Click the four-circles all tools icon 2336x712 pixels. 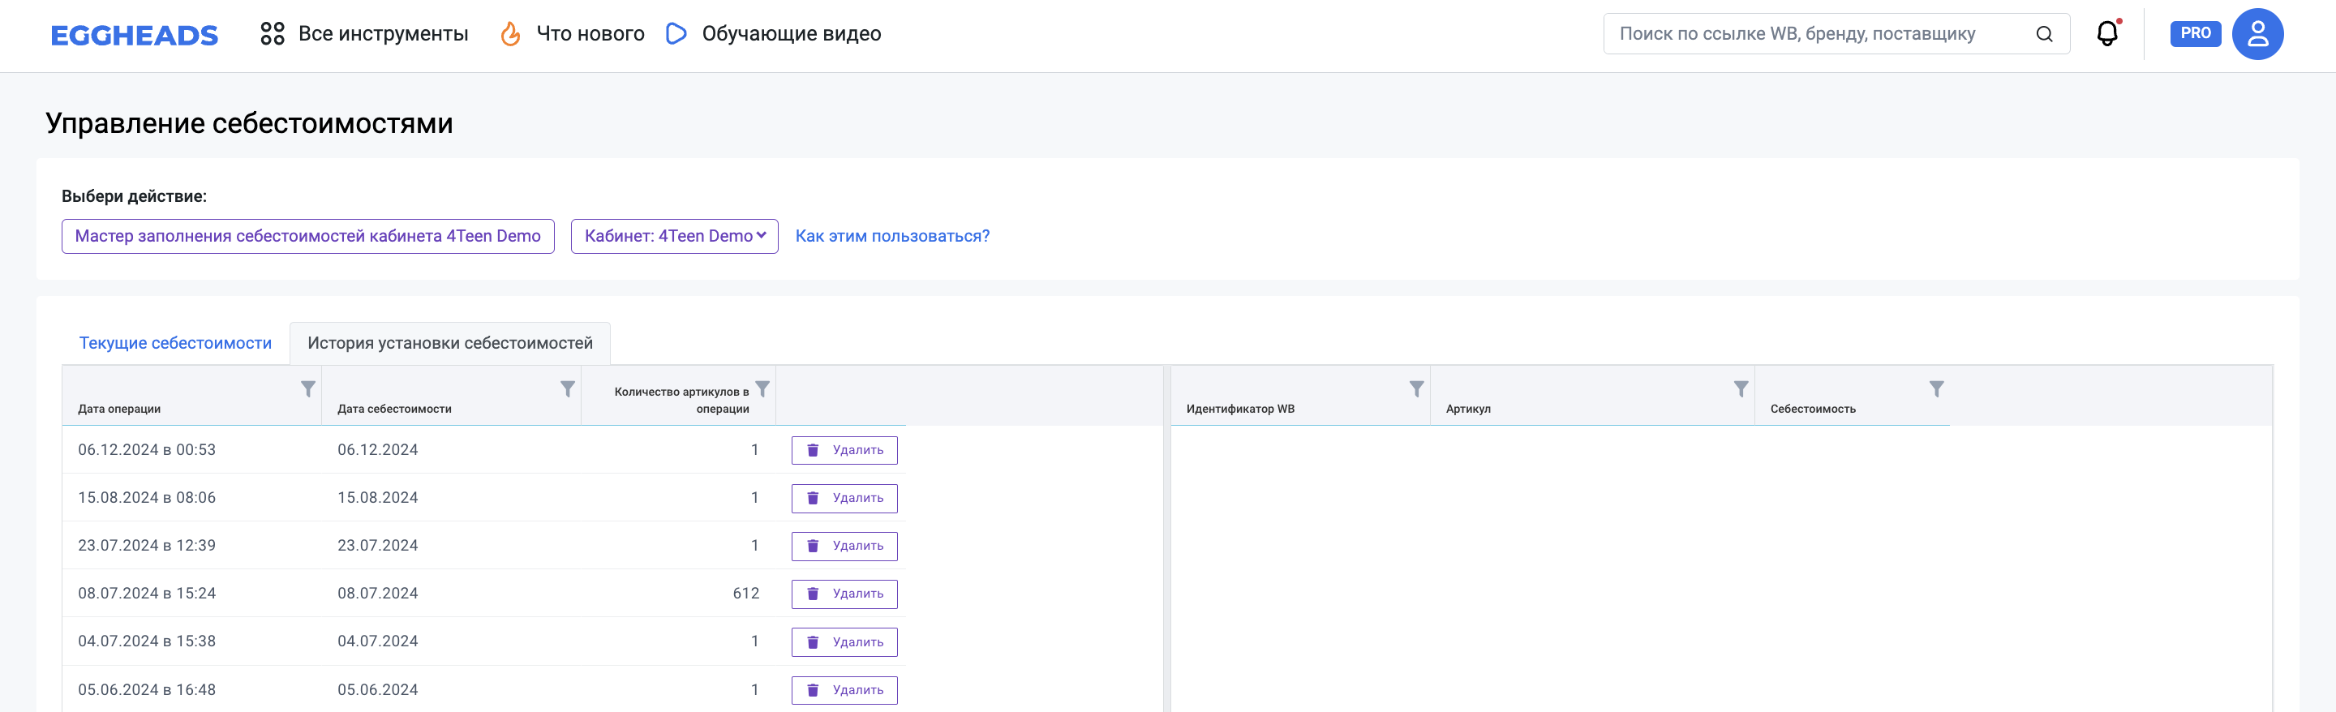click(x=272, y=33)
